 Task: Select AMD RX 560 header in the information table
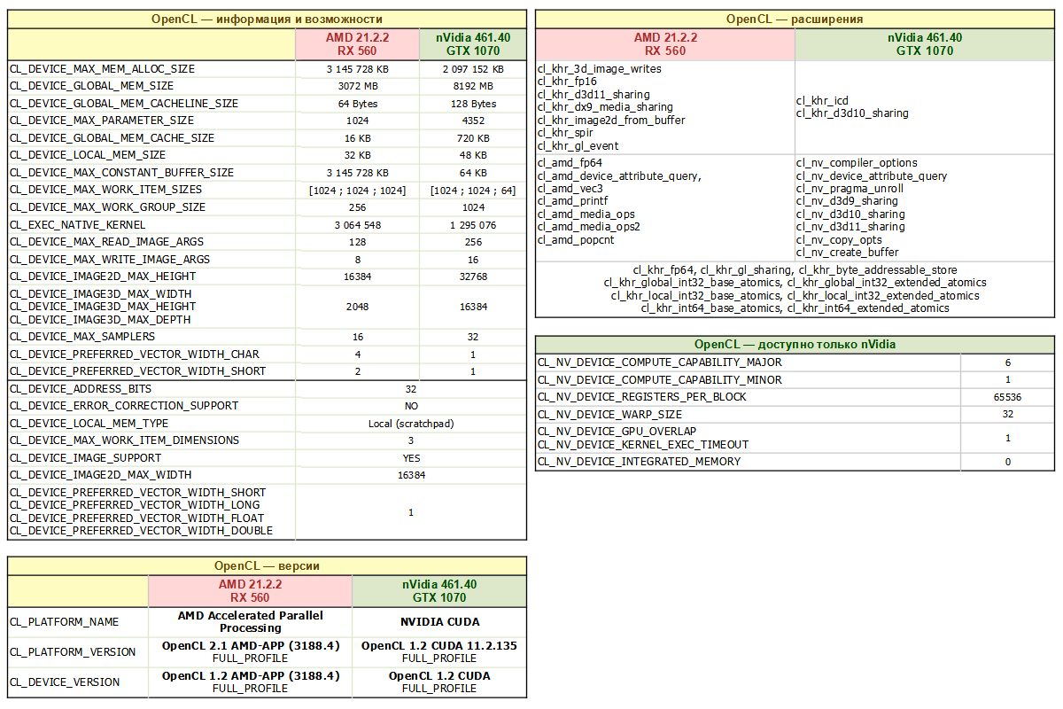[357, 44]
